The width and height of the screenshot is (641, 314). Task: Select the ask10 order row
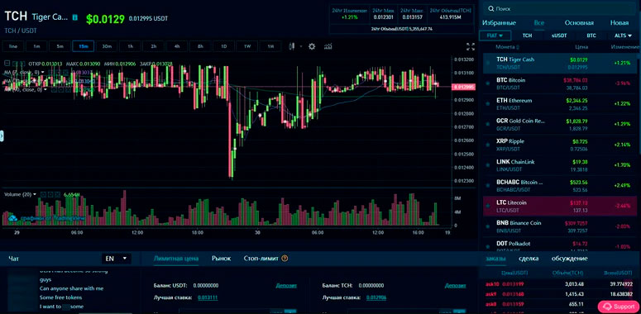click(559, 284)
